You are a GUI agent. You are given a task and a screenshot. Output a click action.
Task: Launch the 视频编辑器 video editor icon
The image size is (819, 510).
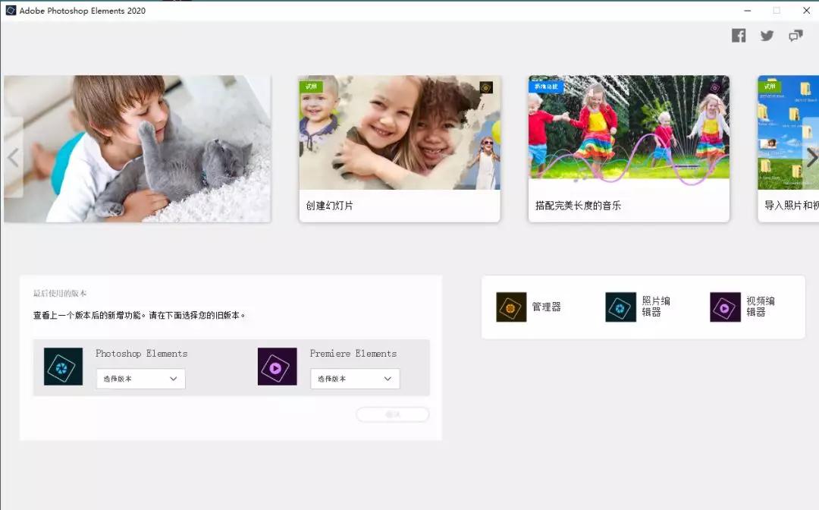(x=725, y=307)
